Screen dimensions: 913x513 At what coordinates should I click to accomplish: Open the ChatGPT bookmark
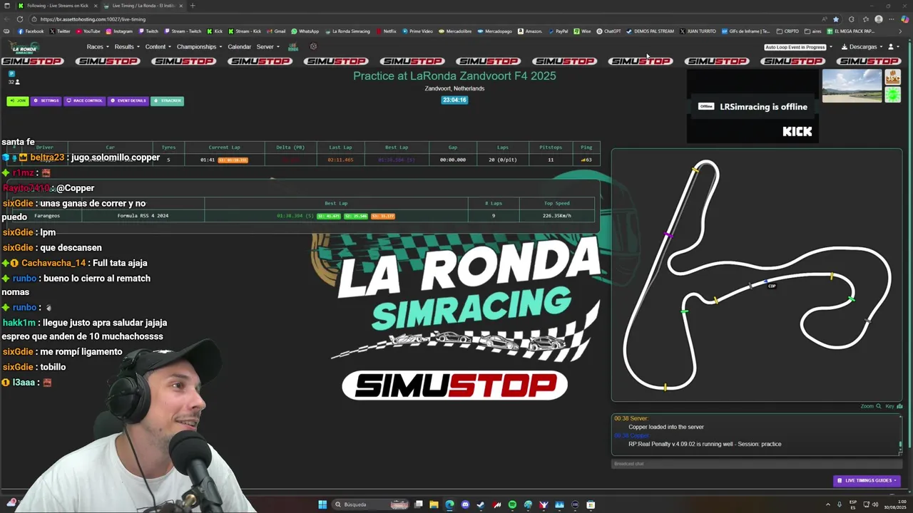click(609, 31)
